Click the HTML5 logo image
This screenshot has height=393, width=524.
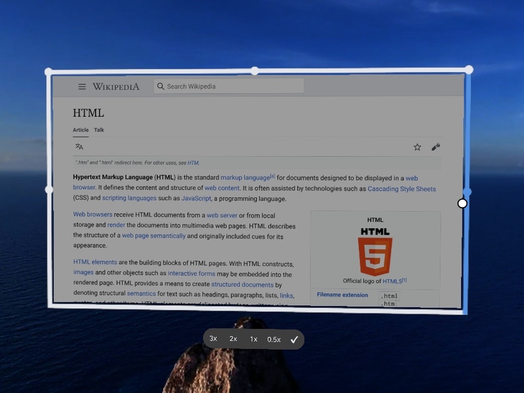[375, 252]
